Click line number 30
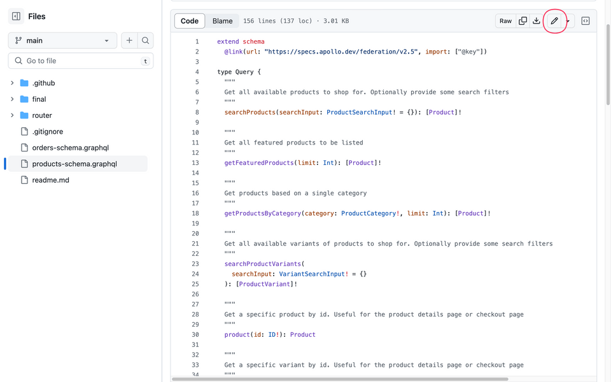Screen dimensions: 611x382 point(195,334)
